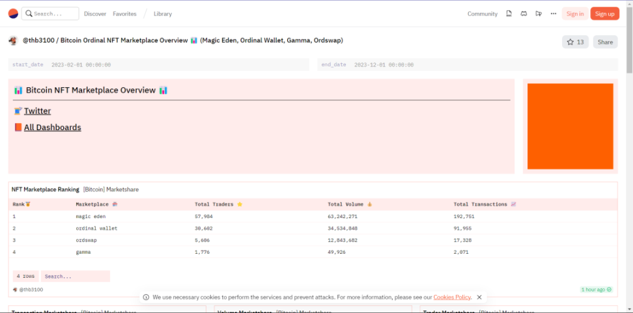Image resolution: width=633 pixels, height=313 pixels.
Task: Open the docs icon in the header
Action: click(509, 14)
